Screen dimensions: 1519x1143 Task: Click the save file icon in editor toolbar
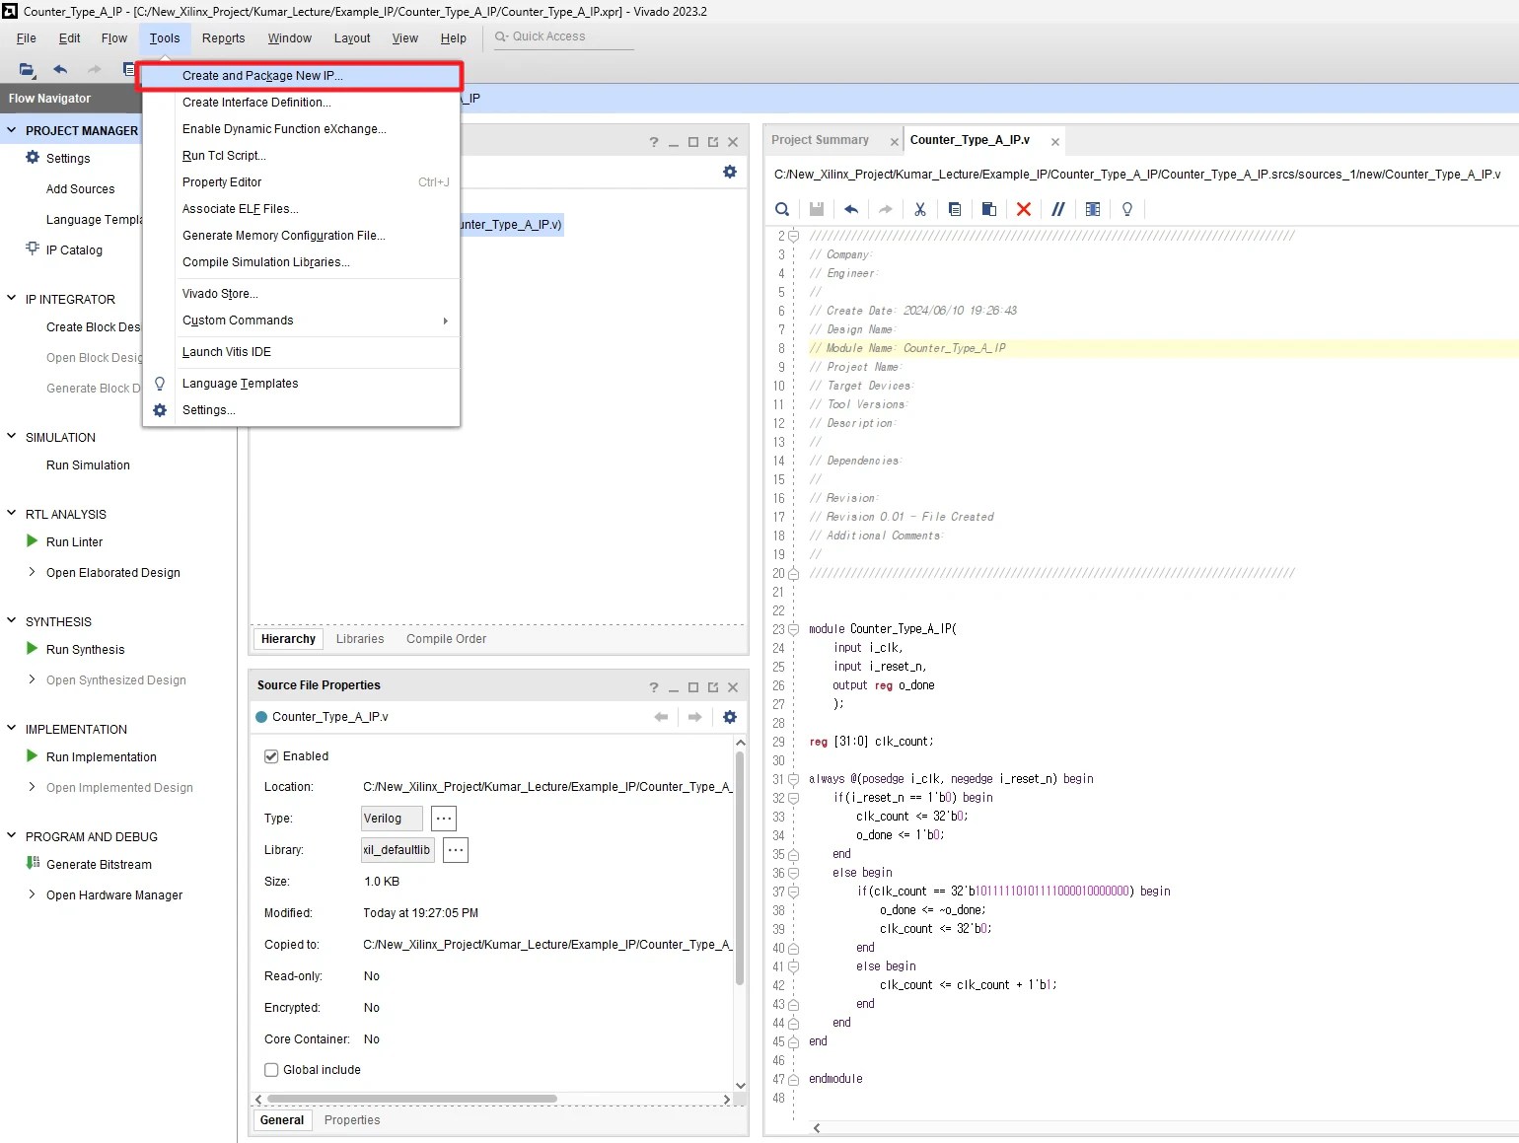pos(817,209)
